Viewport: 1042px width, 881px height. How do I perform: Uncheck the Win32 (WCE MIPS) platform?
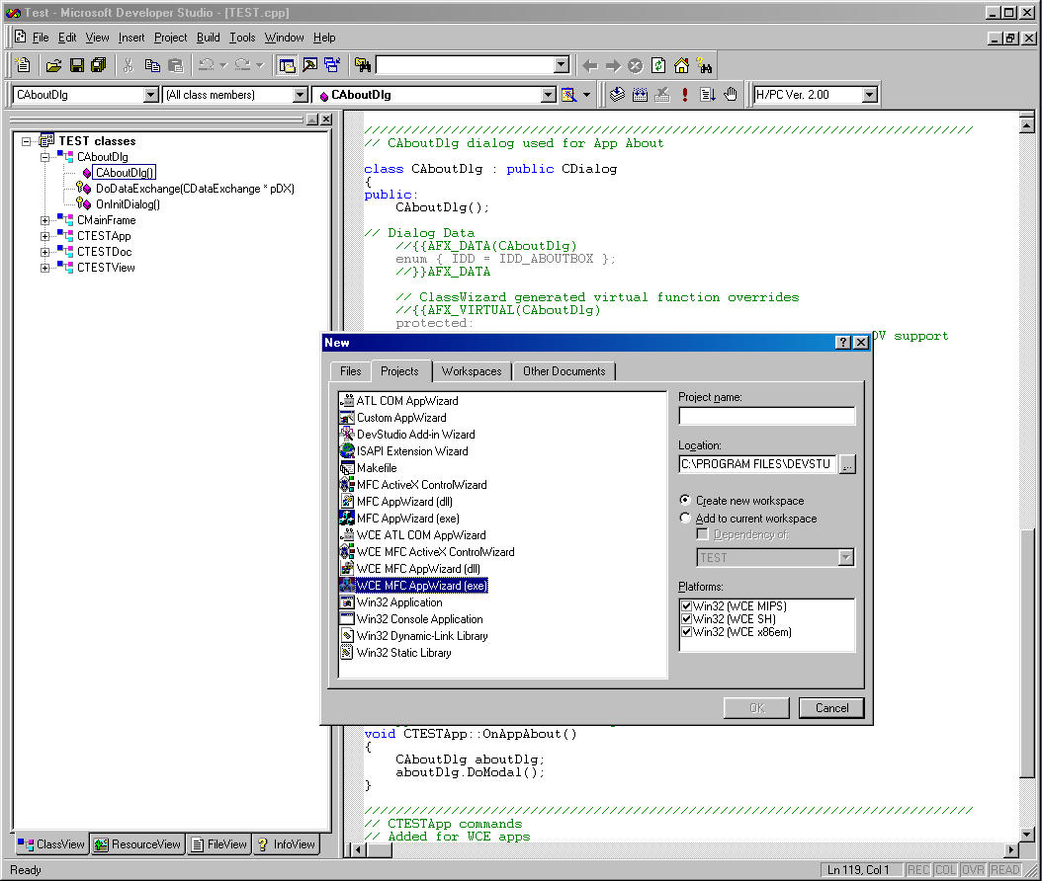coord(686,606)
